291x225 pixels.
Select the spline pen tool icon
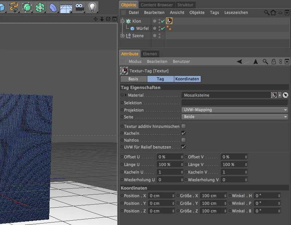[14, 7]
